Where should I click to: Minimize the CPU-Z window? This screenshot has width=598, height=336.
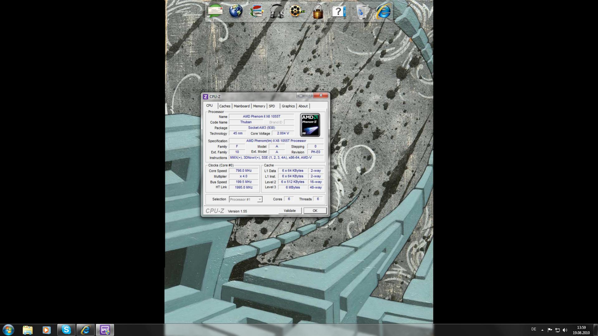coord(301,96)
